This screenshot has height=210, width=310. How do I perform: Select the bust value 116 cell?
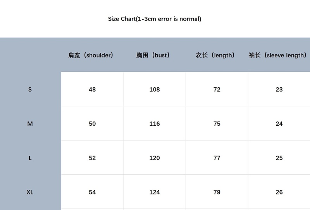[155, 123]
